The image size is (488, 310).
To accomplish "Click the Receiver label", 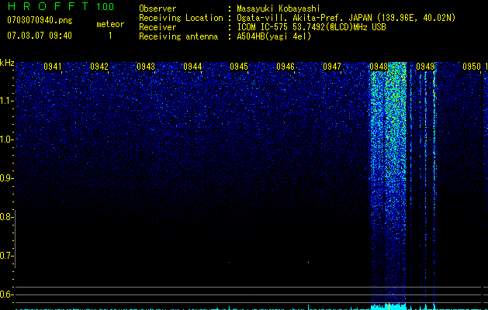I will click(157, 27).
